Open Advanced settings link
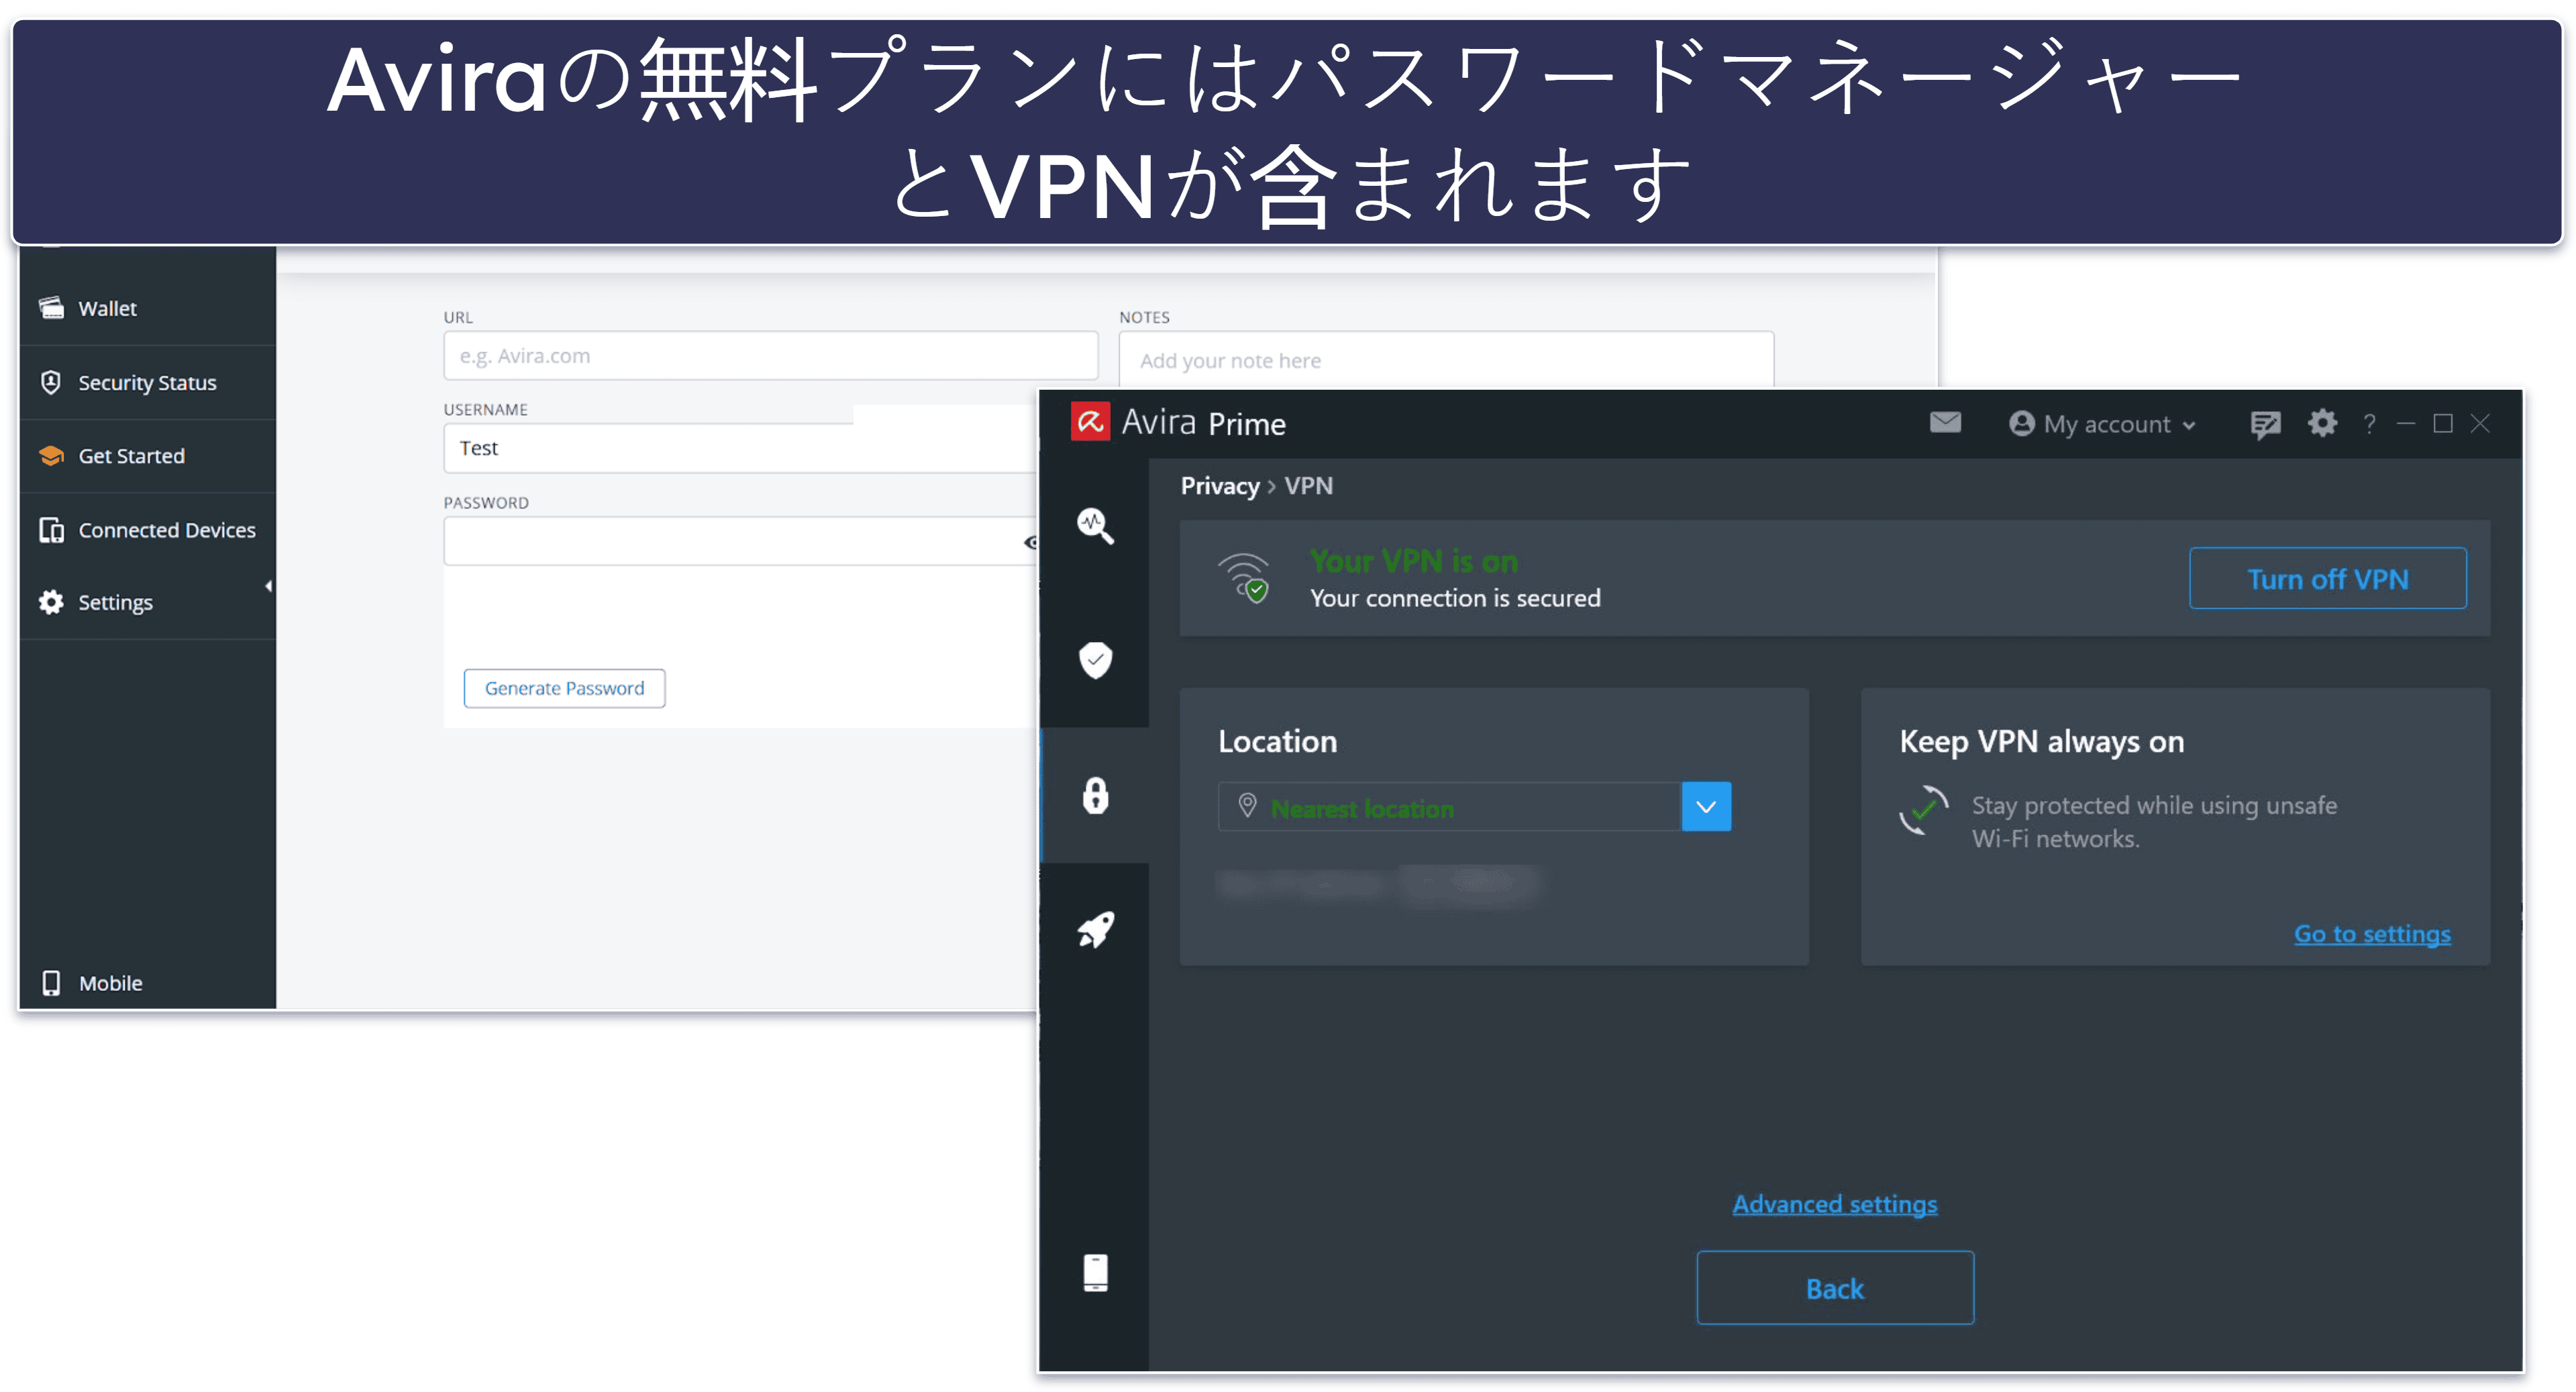This screenshot has height=1392, width=2576. [1835, 1204]
